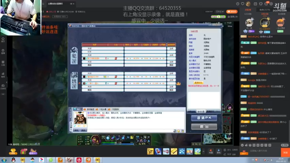Select the 本周点数 ranking sub-tab
The image size is (290, 163).
click(265, 14)
